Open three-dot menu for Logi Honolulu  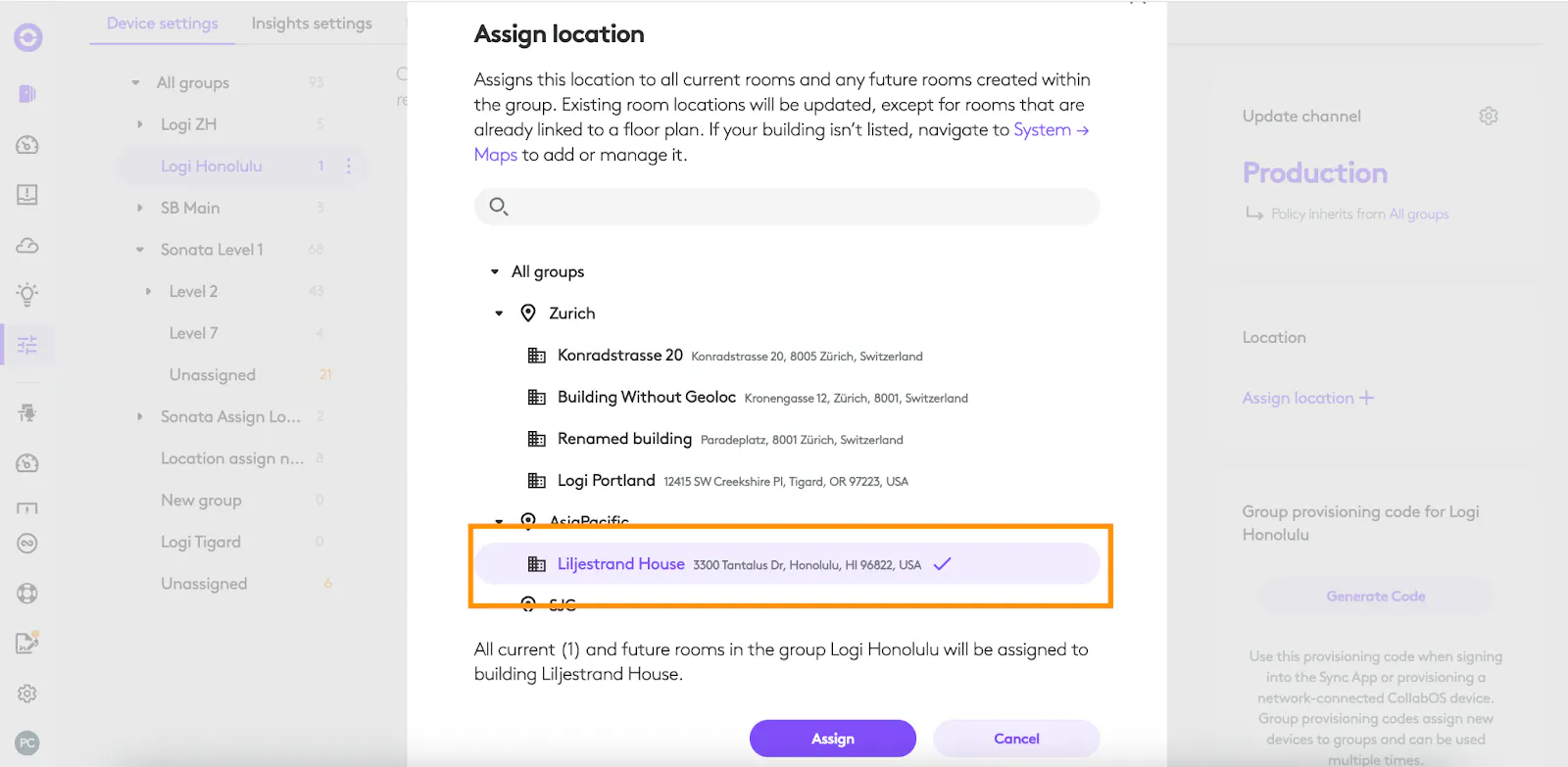(348, 167)
